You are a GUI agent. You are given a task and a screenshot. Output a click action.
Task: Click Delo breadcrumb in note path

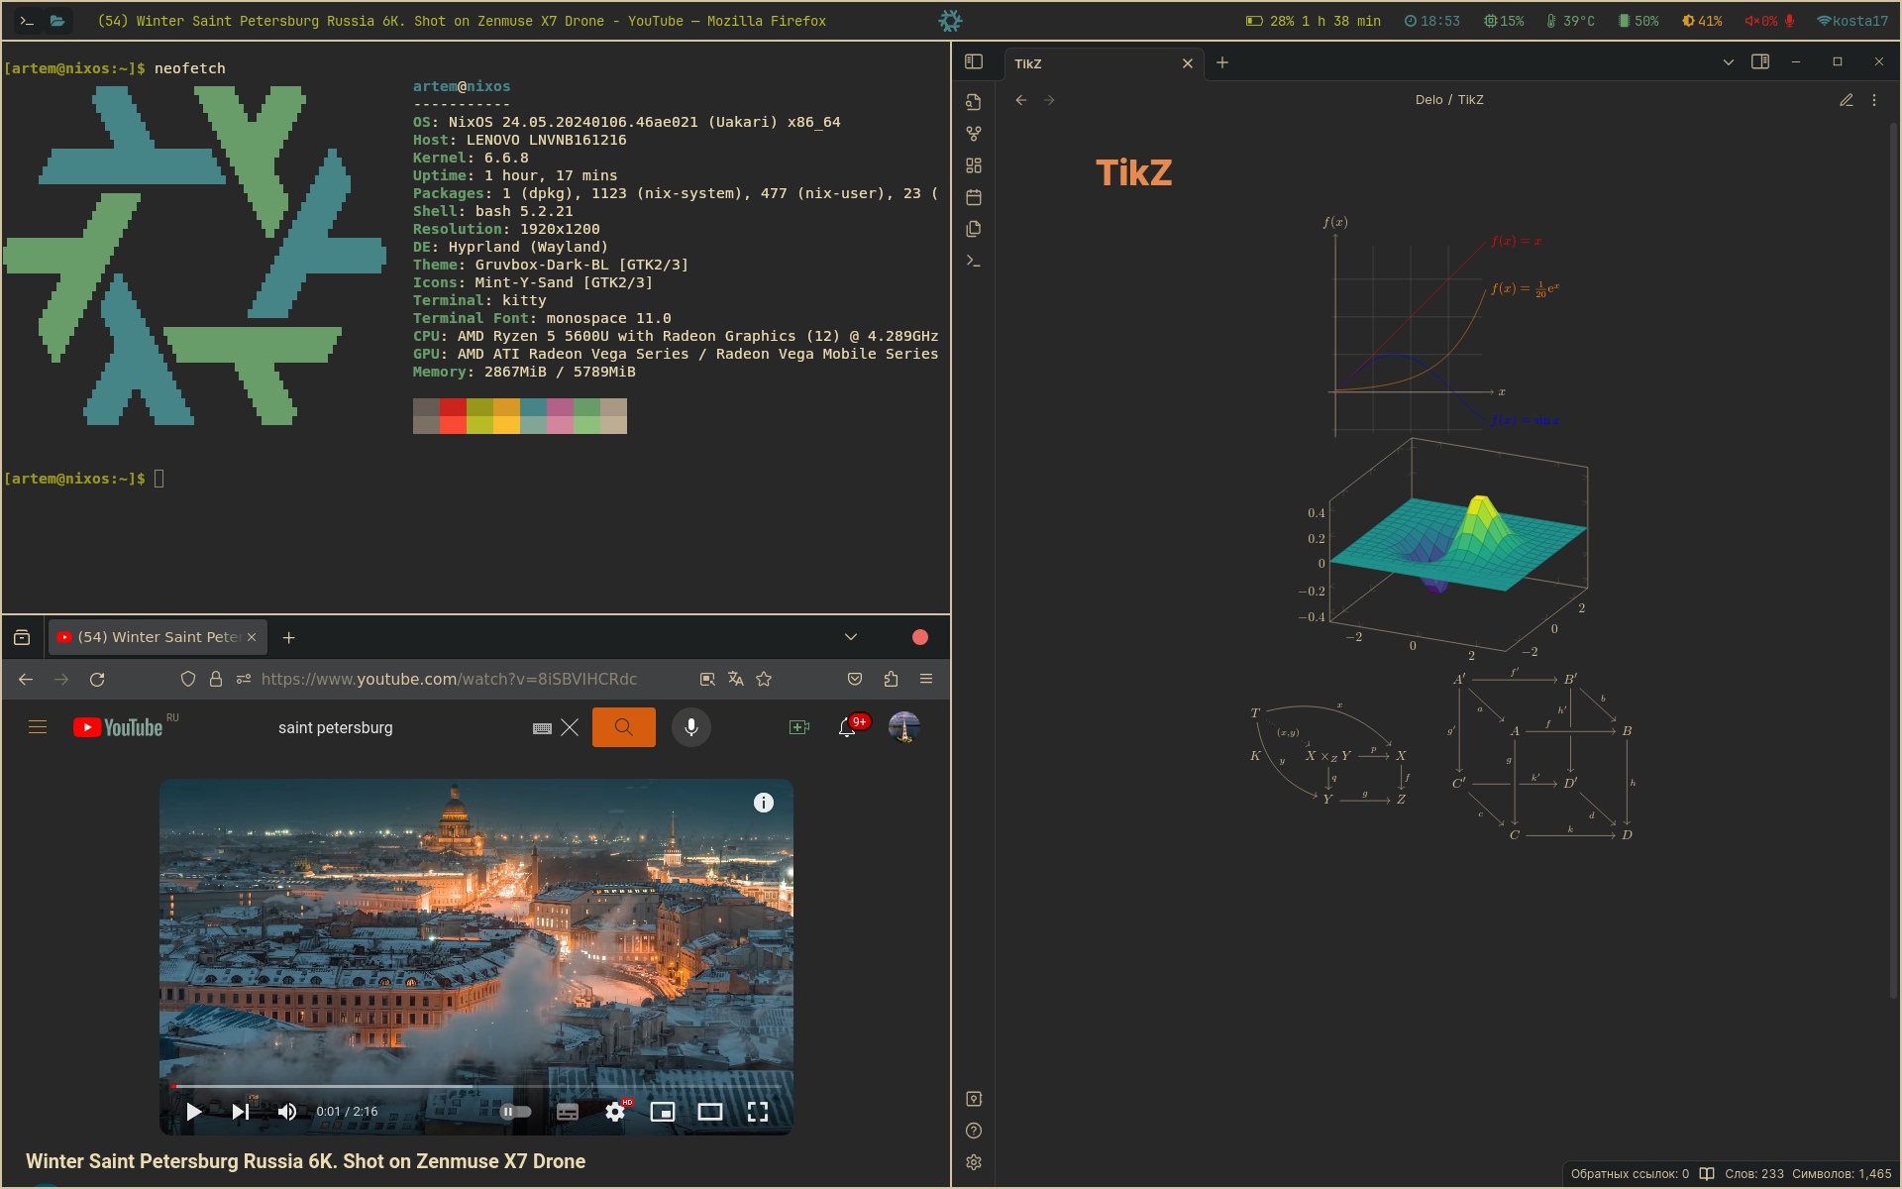[1428, 100]
